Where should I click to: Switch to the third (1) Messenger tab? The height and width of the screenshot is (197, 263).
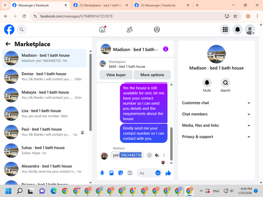coord(161,5)
